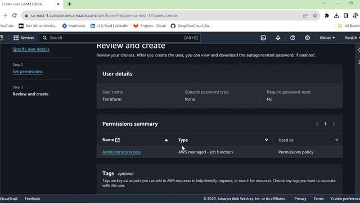360x203 pixels.
Task: Share page using address bar share icon
Action: coord(305,15)
